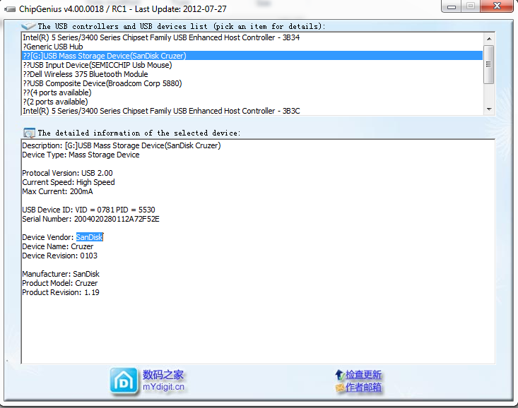Open the 作者邮箱 author email link
The image size is (518, 408).
364,388
